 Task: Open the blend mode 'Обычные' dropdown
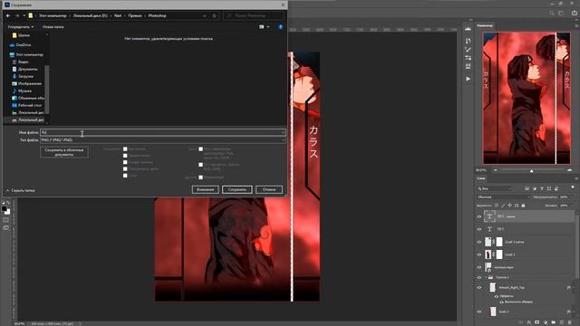click(x=504, y=197)
